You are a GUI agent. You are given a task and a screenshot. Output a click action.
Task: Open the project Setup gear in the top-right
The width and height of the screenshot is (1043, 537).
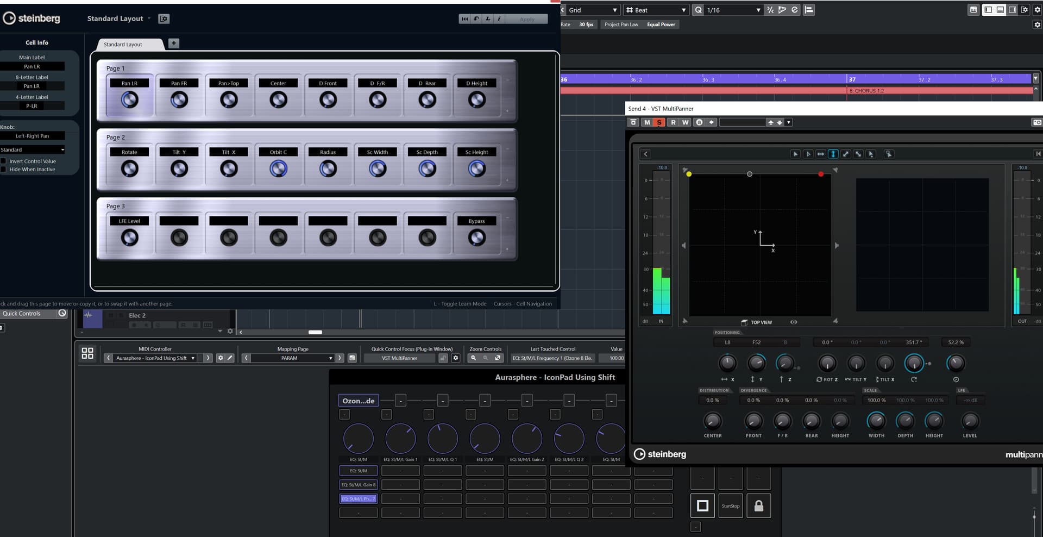click(1037, 10)
